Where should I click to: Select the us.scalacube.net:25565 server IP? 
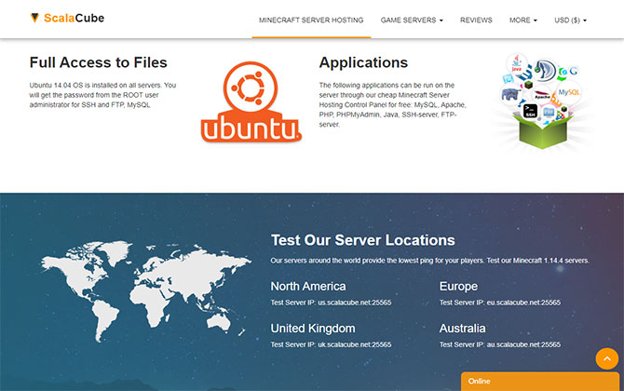[355, 303]
